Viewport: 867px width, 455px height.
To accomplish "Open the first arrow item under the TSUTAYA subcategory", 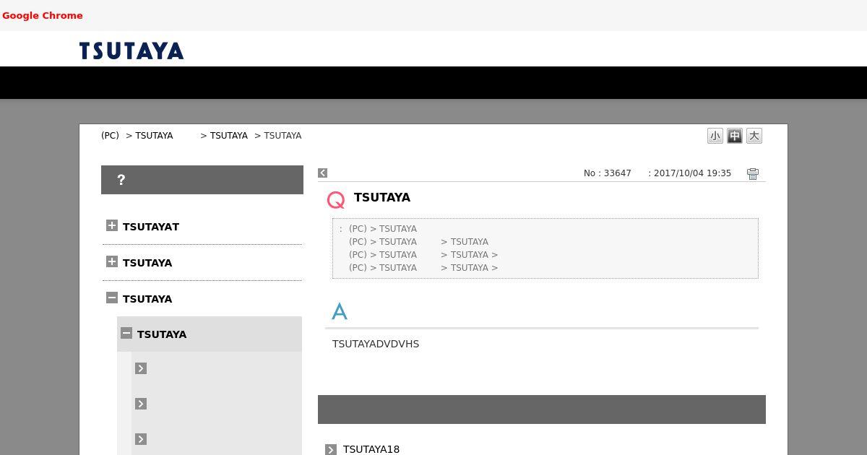I will [141, 368].
